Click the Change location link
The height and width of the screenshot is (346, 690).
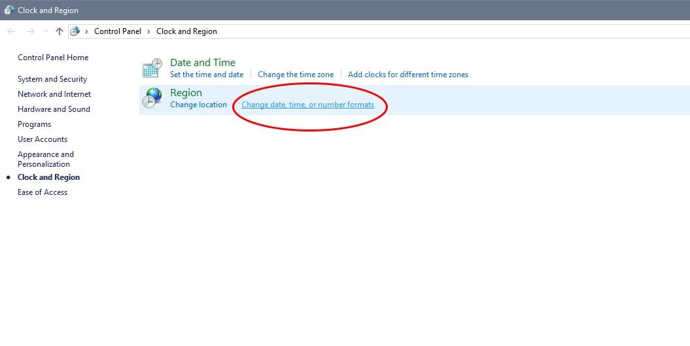coord(198,105)
